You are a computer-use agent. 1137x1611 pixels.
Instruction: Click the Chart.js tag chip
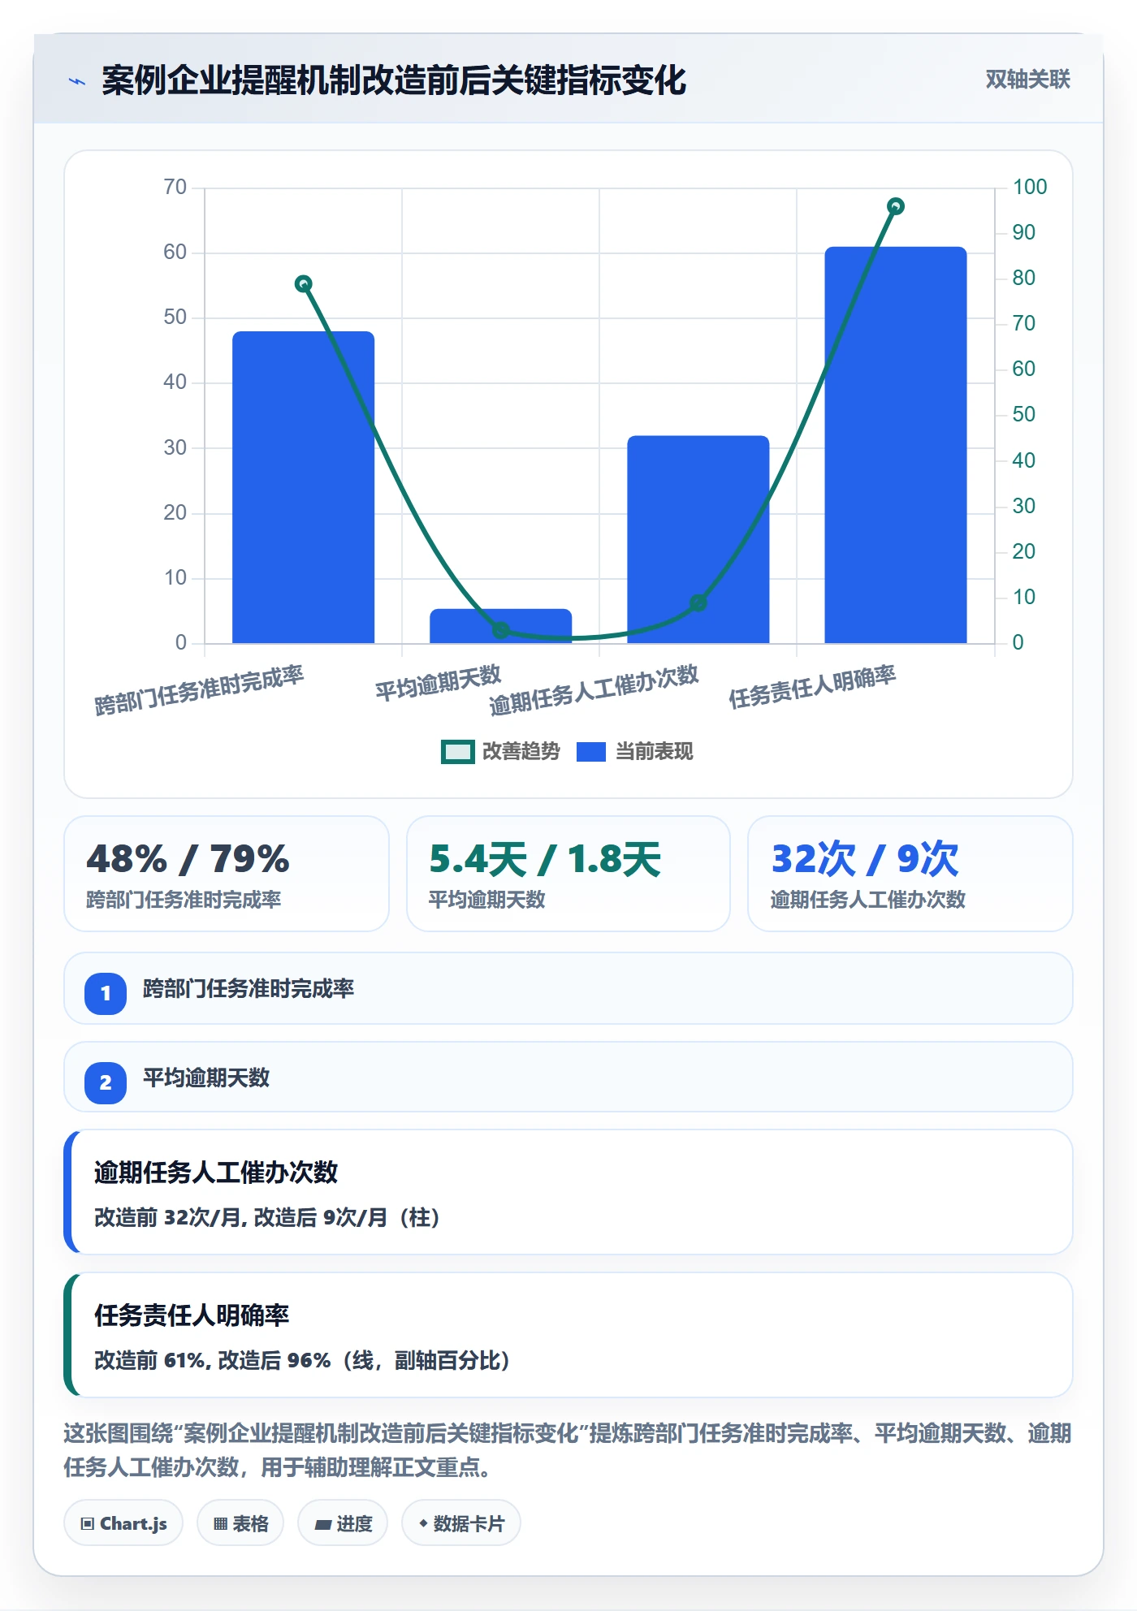click(123, 1522)
